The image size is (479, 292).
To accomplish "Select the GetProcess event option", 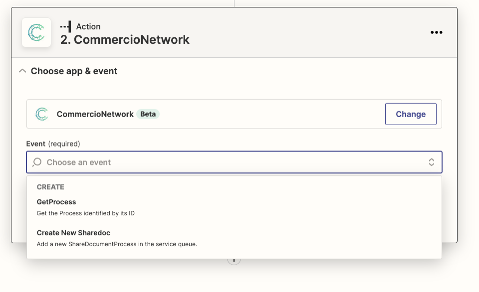I will [234, 207].
